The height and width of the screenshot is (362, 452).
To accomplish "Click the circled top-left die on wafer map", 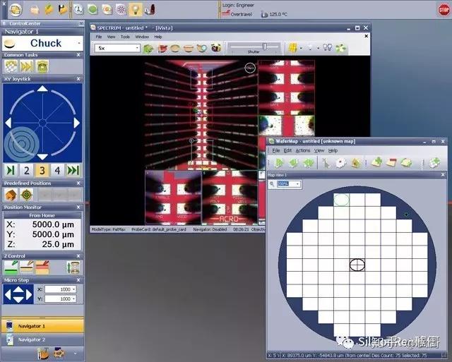I will (x=341, y=200).
